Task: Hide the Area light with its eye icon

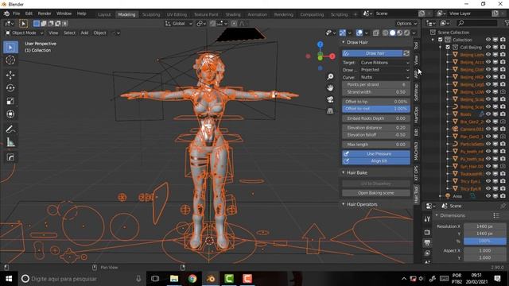Action: click(x=488, y=196)
